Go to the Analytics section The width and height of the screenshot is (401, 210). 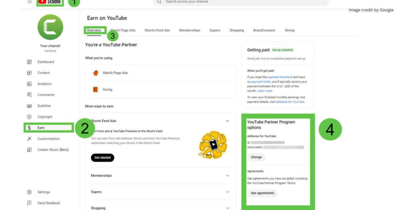(x=45, y=84)
